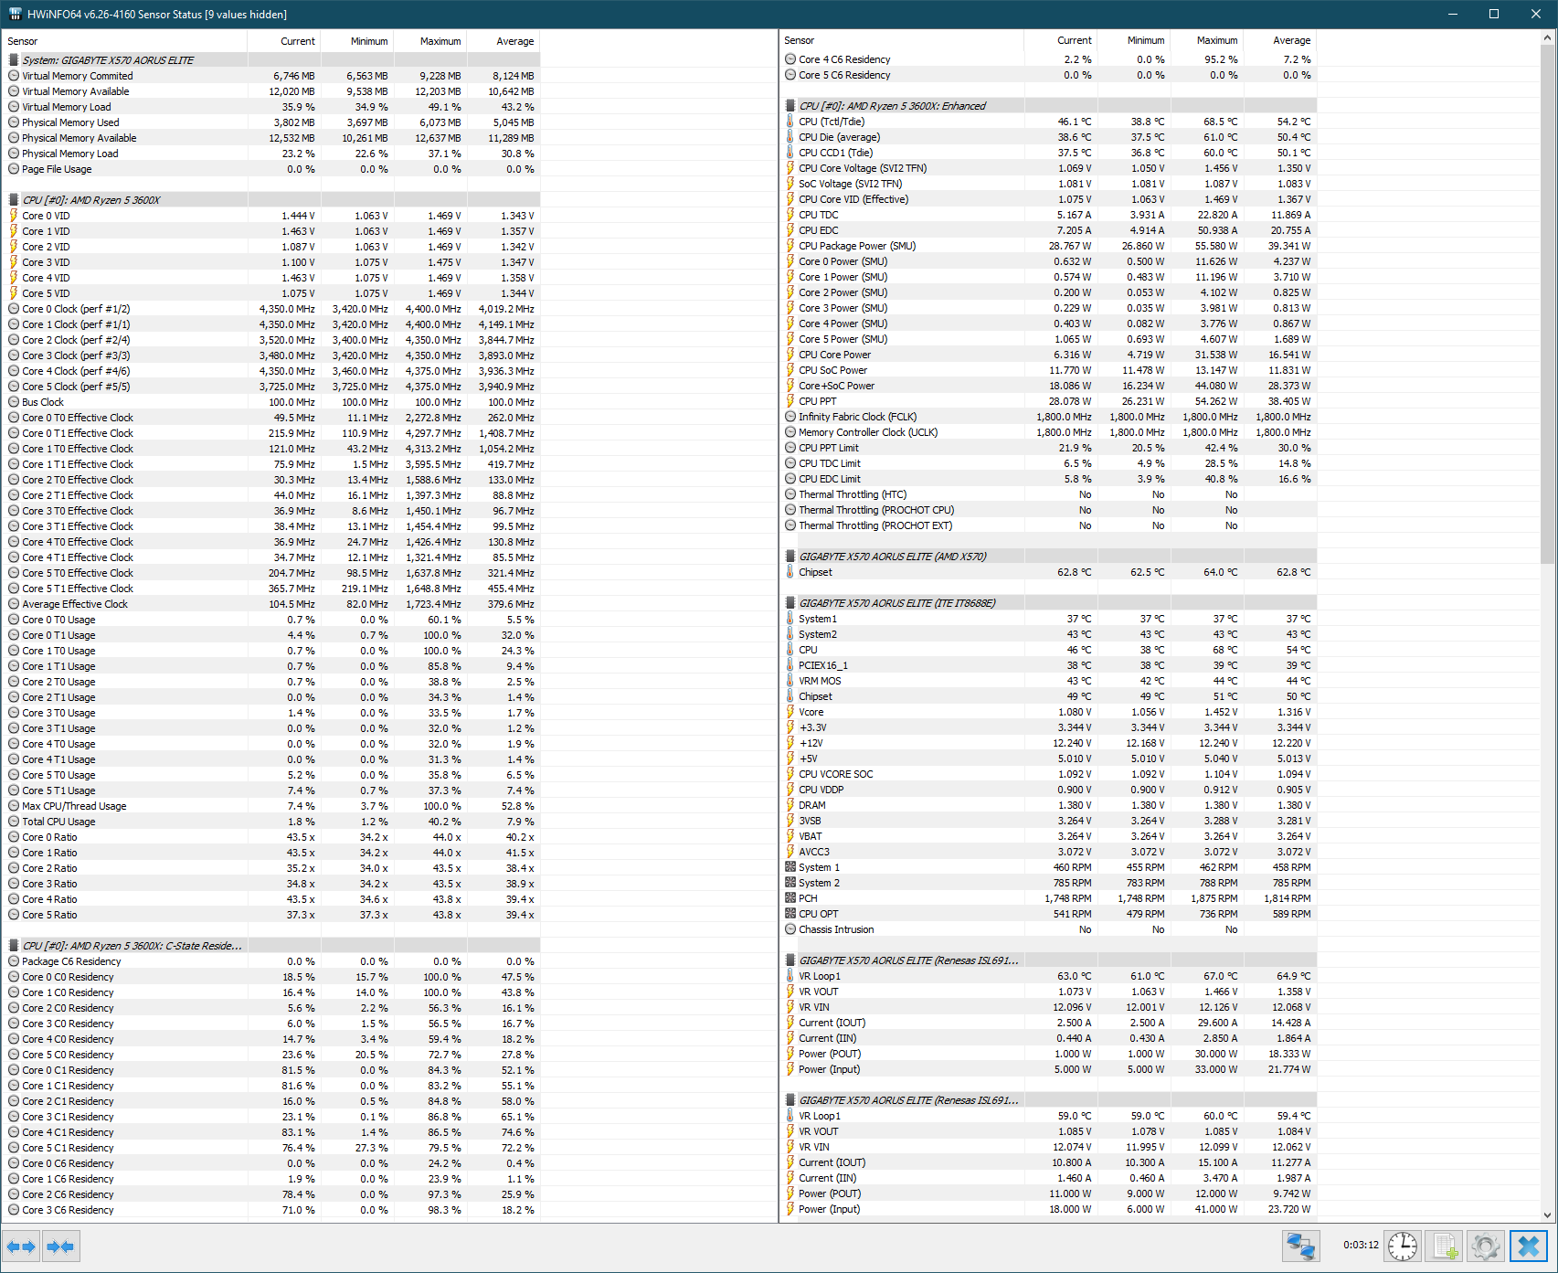The height and width of the screenshot is (1273, 1558).
Task: Click the lightning icon beside Core 0 VID
Action: click(x=14, y=216)
